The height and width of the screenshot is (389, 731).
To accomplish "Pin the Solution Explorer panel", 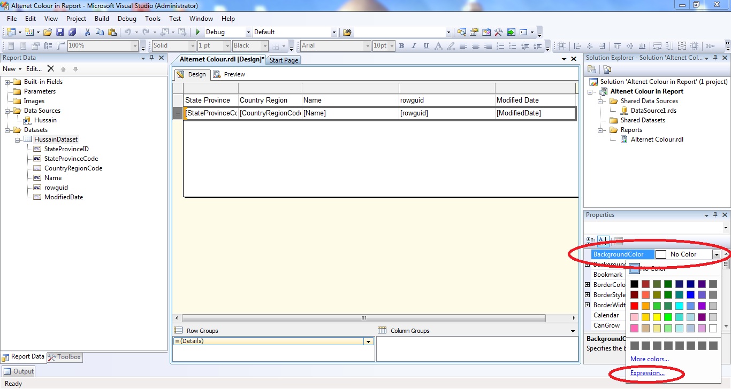I will click(x=714, y=57).
